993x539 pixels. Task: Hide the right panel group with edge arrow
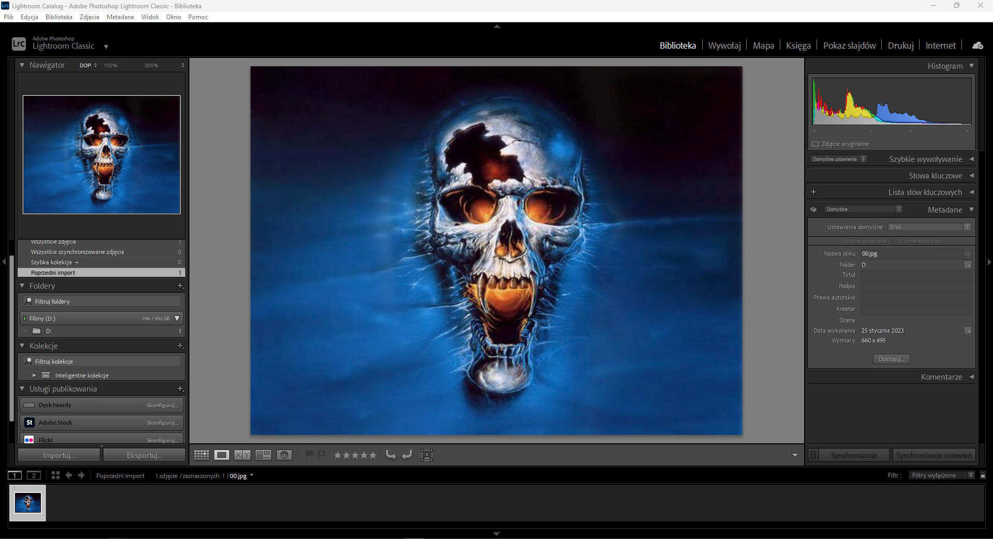pos(989,262)
